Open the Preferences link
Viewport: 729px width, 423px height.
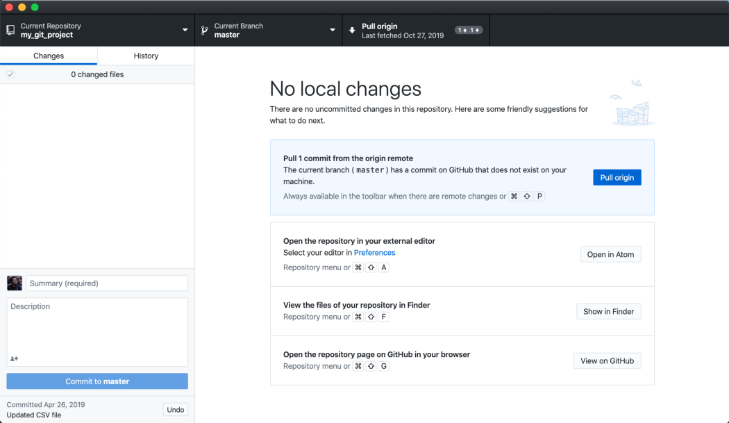coord(374,253)
